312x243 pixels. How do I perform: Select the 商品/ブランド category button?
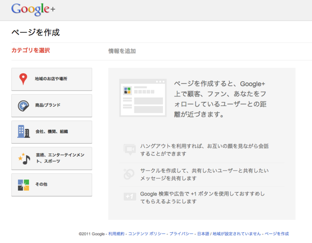pos(51,106)
